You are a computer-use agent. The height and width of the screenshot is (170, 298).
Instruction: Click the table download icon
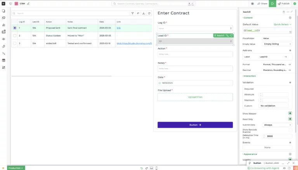tap(144, 13)
